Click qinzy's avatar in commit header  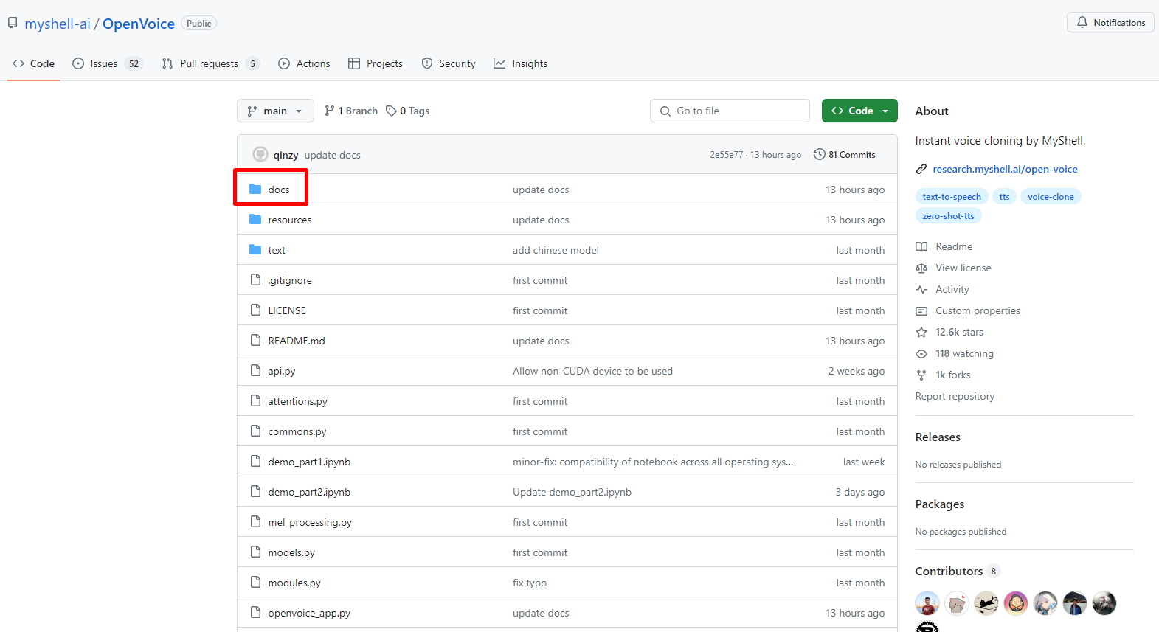(x=260, y=154)
